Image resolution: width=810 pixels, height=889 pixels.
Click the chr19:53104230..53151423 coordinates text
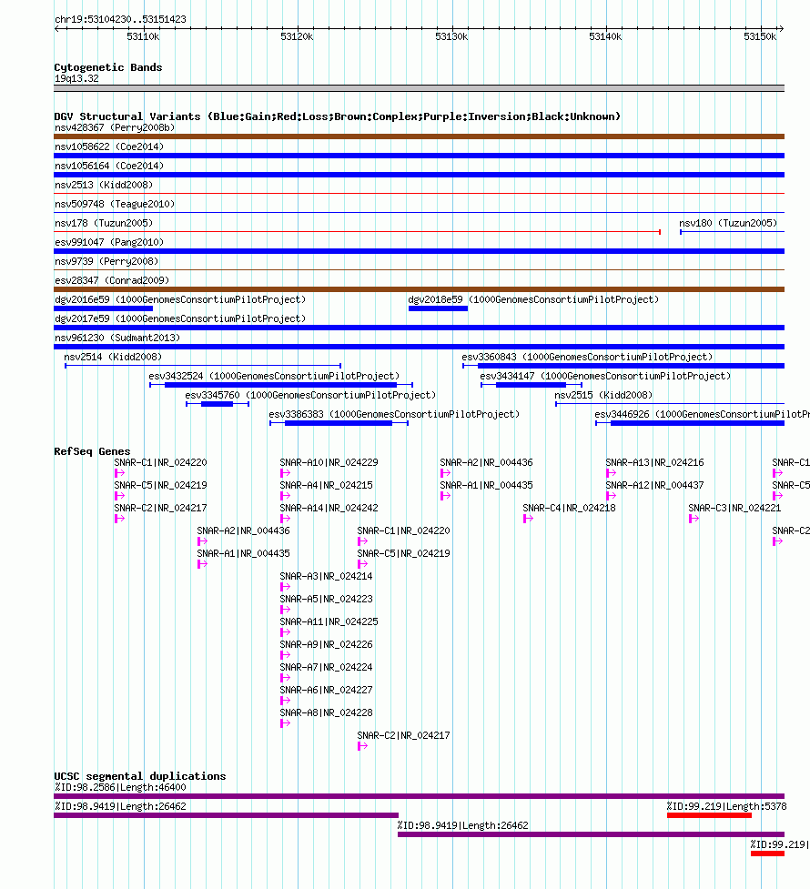tap(120, 19)
